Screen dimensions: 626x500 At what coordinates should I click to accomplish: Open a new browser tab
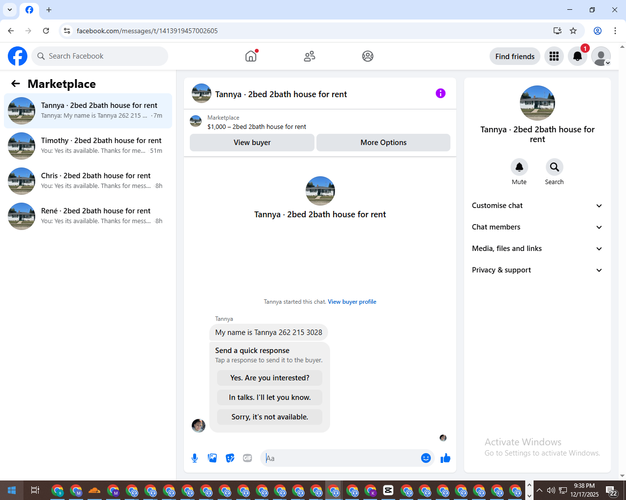[x=49, y=10]
